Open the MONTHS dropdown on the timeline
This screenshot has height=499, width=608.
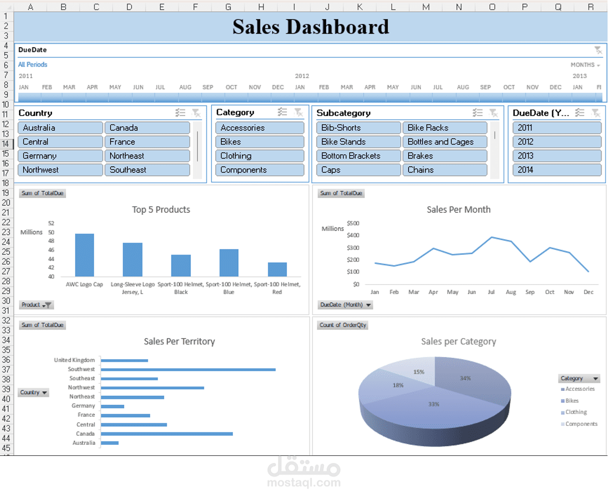(x=584, y=65)
